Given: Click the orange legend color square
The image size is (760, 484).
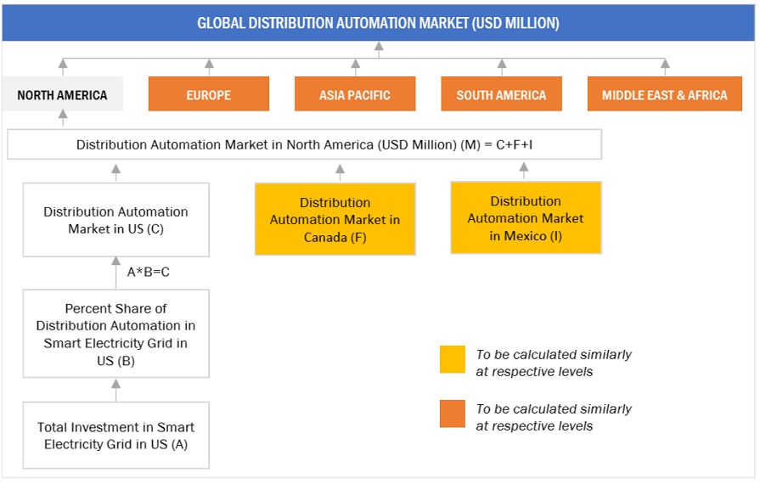Looking at the screenshot, I should pos(453,414).
